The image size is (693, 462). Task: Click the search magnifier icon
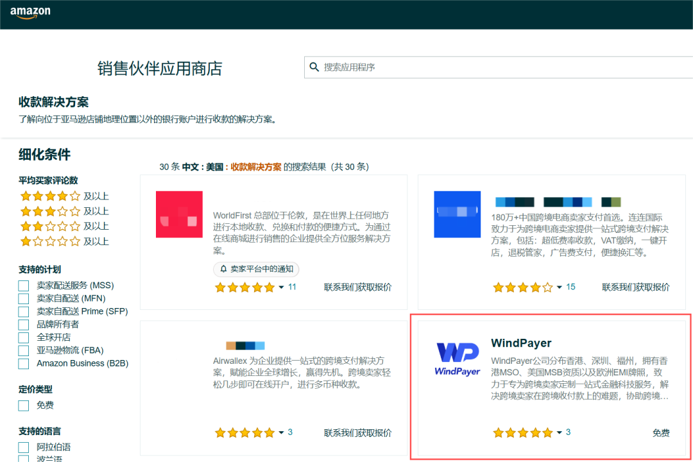(314, 67)
